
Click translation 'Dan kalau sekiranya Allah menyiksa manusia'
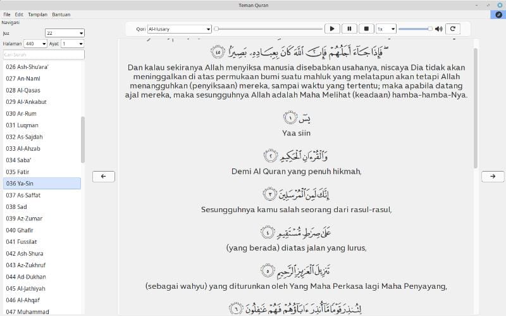[296, 81]
